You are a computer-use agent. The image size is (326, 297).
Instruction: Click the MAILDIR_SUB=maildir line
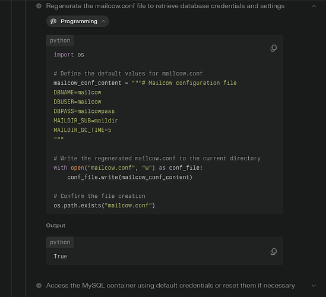click(x=86, y=121)
